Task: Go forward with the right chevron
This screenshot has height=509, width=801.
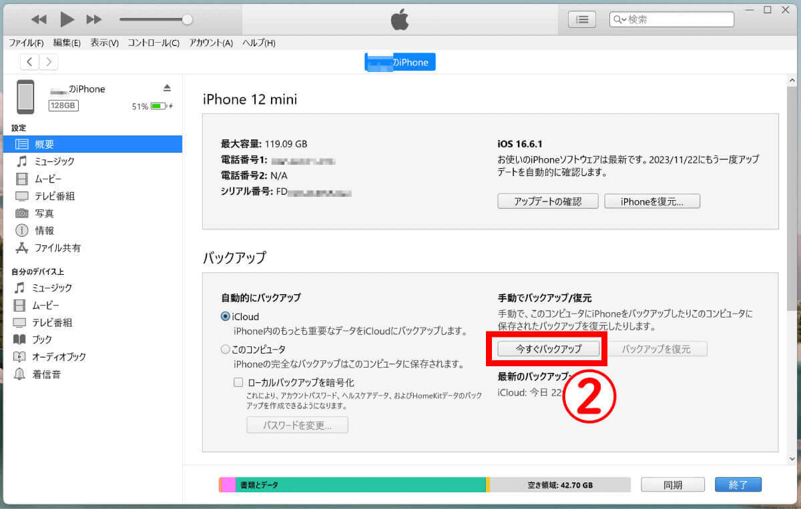Action: [x=49, y=62]
